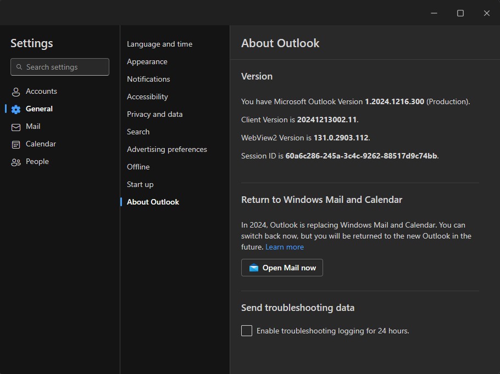Click the General gear icon
The height and width of the screenshot is (374, 500).
click(16, 109)
